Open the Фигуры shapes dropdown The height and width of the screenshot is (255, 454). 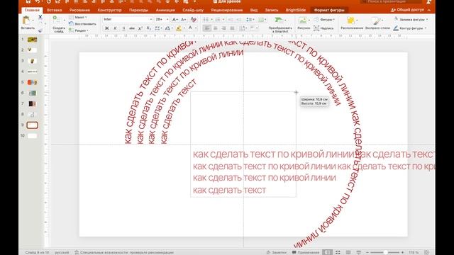coord(324,20)
